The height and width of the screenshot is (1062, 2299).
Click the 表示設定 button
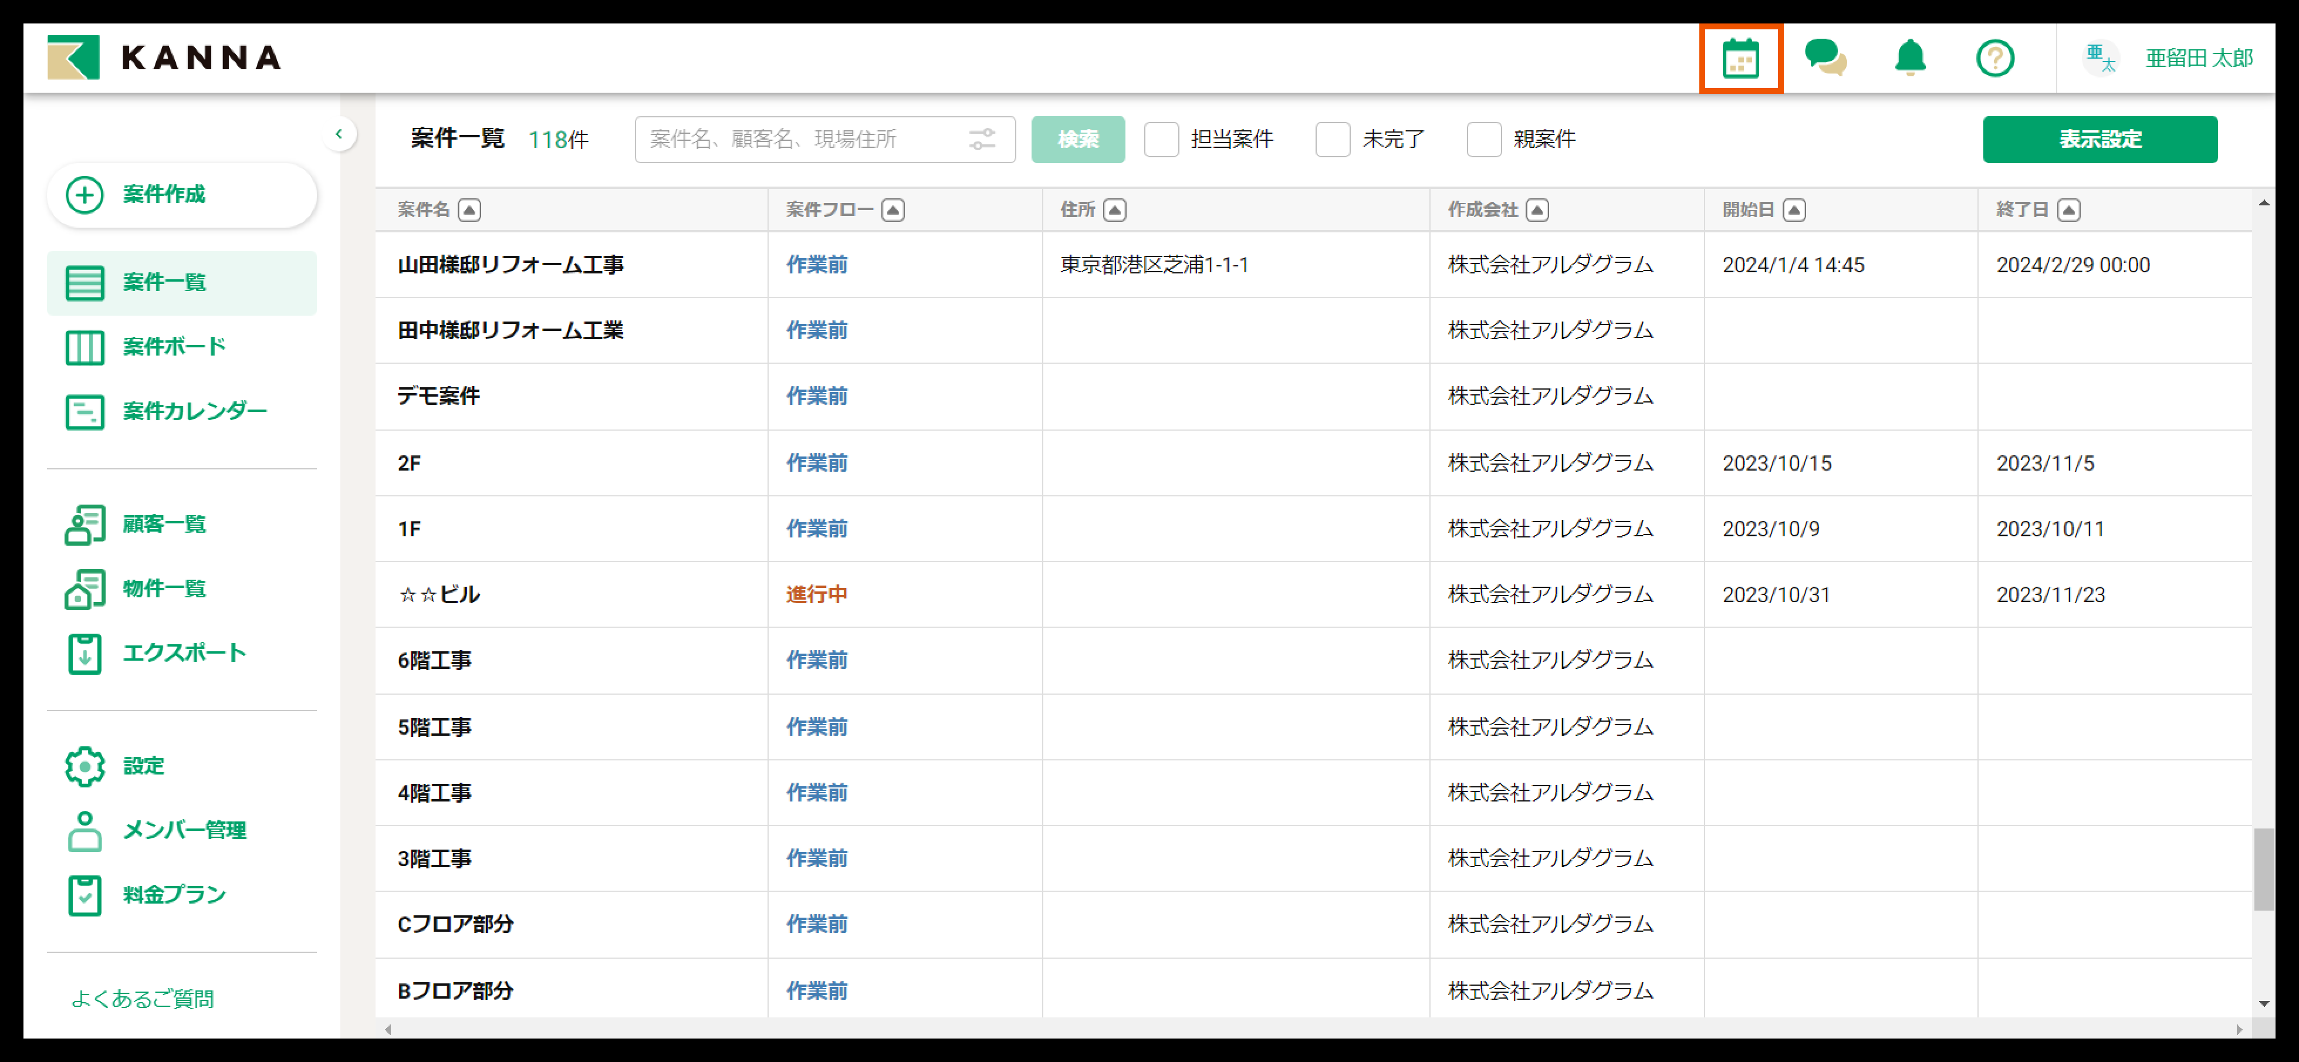pyautogui.click(x=2099, y=139)
